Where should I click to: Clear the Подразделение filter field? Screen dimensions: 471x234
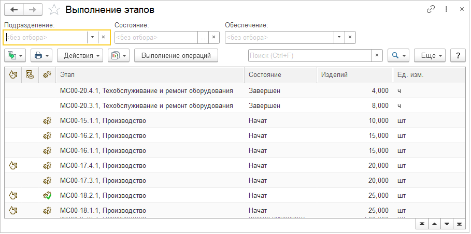[x=104, y=37]
